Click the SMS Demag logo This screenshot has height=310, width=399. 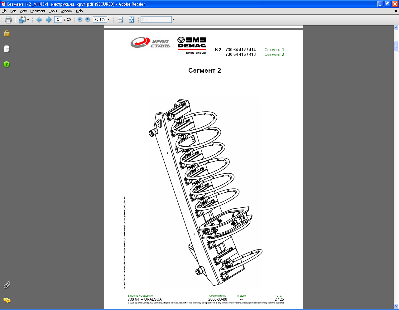click(x=192, y=46)
